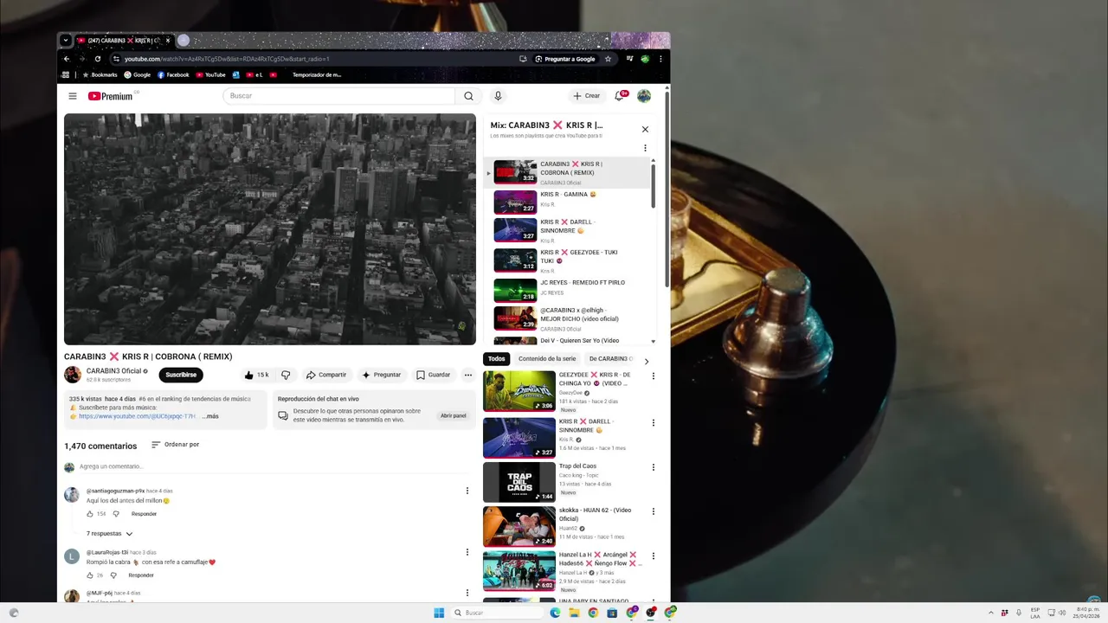
Task: Open options on LauraRojas comment
Action: click(467, 552)
